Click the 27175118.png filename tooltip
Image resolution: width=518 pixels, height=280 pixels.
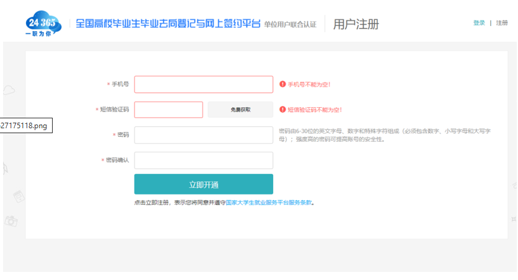click(x=25, y=125)
